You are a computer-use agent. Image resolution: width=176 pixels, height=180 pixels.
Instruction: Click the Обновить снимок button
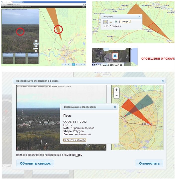coord(35,163)
